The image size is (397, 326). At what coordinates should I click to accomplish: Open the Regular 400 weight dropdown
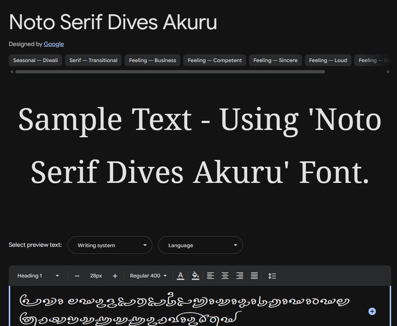tap(148, 276)
